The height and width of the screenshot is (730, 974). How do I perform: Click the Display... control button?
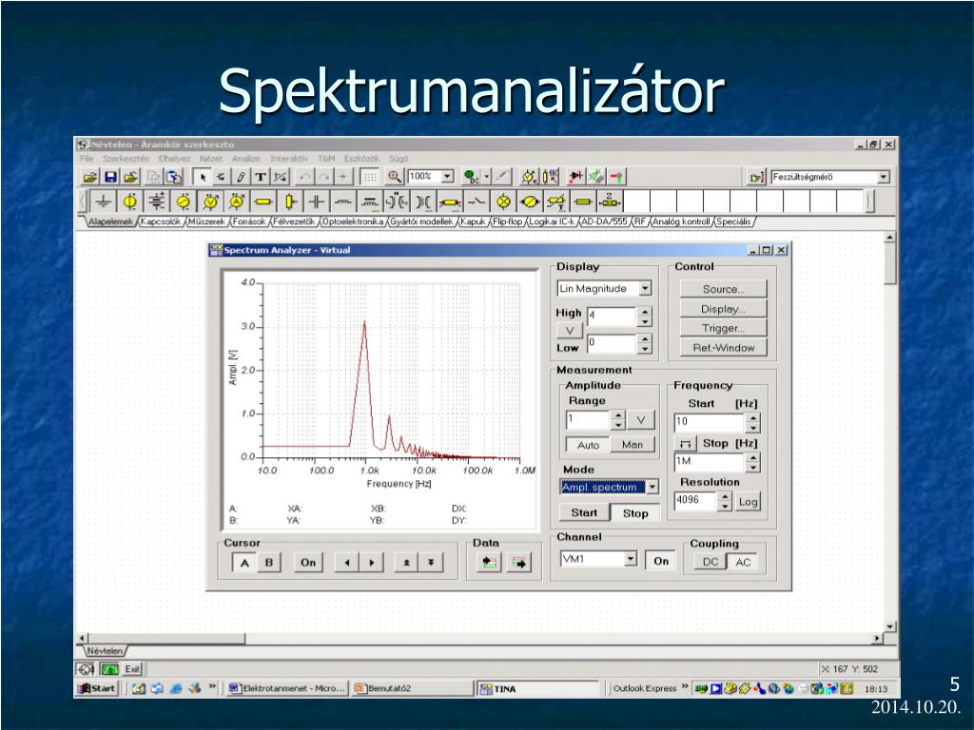tap(724, 309)
